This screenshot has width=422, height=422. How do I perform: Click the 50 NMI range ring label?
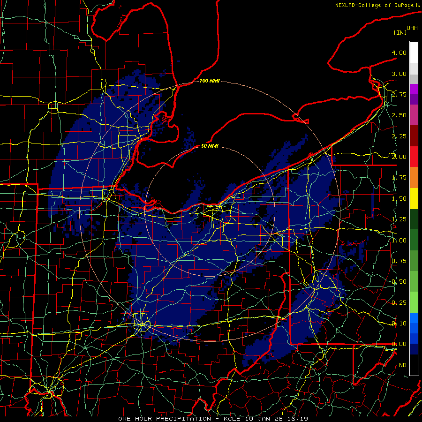pos(210,146)
